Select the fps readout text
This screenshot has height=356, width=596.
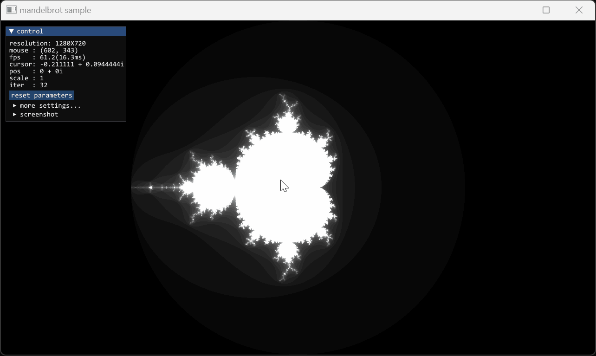point(47,57)
